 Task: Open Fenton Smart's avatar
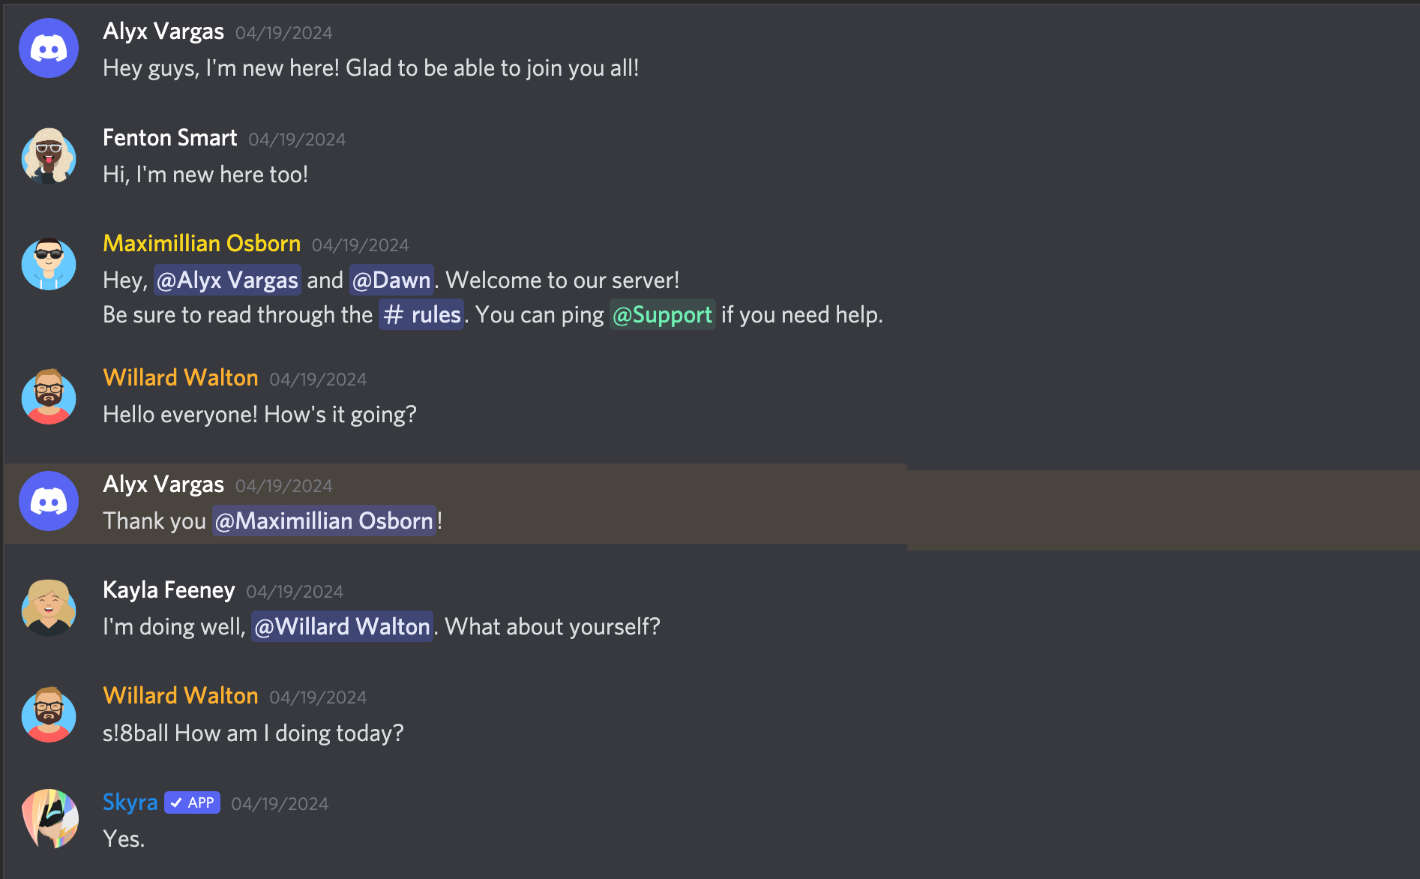(x=49, y=155)
